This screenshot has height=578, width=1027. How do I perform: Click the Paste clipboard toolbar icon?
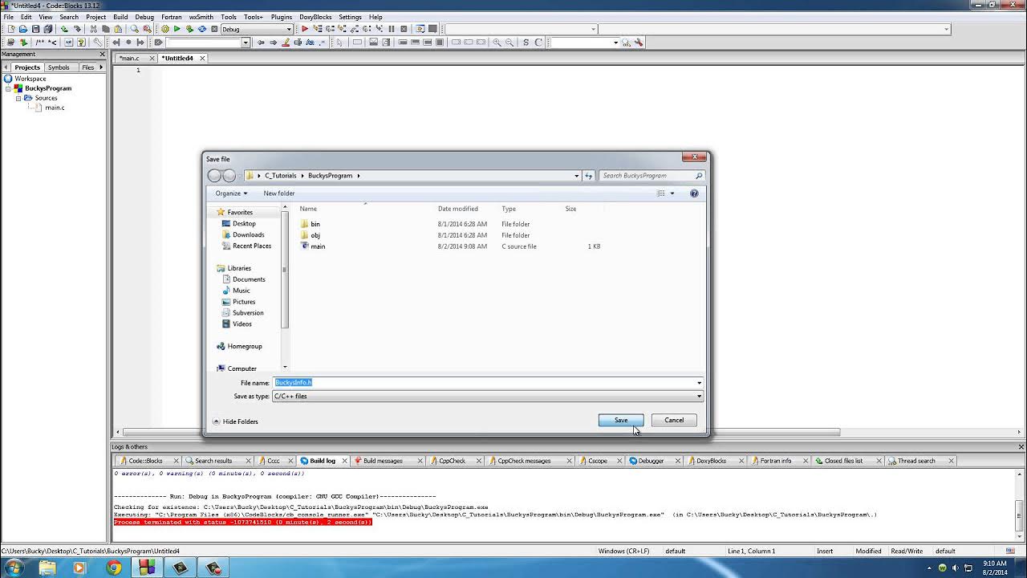[118, 29]
